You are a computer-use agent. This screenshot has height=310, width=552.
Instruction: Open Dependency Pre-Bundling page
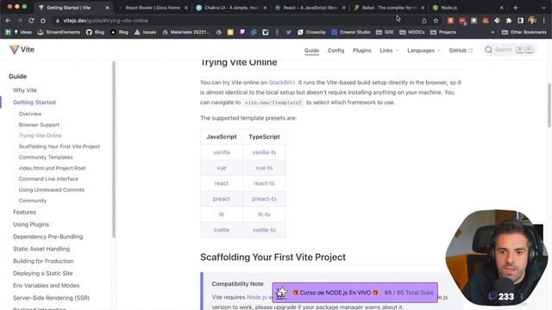coord(48,237)
